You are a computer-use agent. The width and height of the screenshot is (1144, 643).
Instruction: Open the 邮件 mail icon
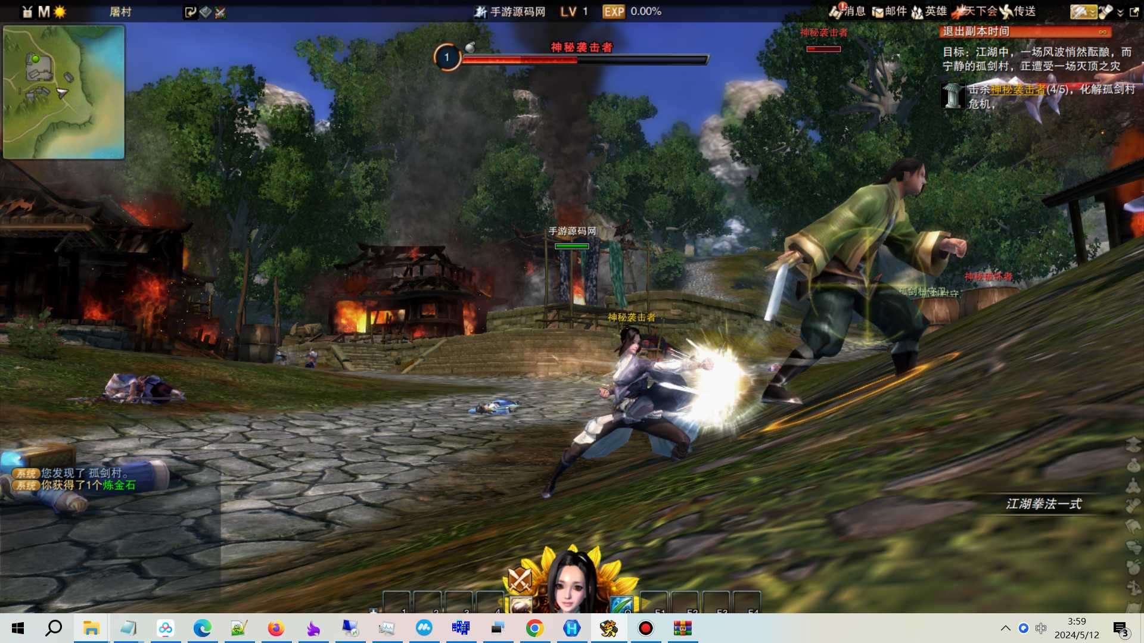[x=889, y=11]
